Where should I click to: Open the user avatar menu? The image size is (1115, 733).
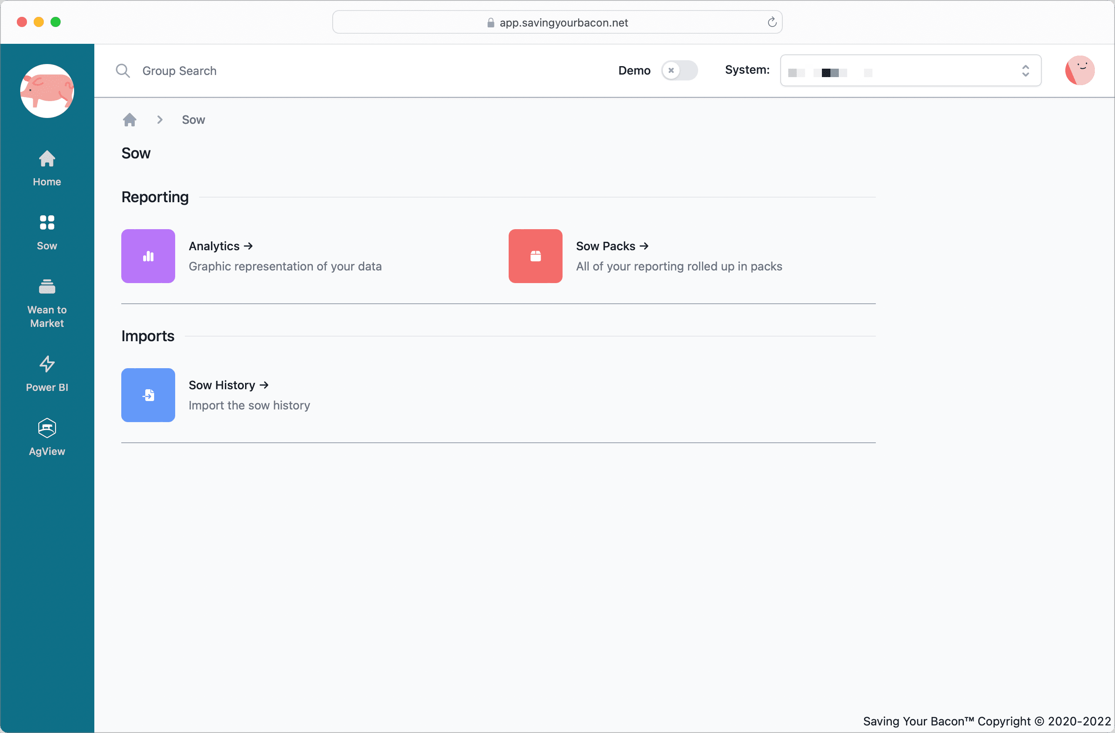(x=1079, y=71)
